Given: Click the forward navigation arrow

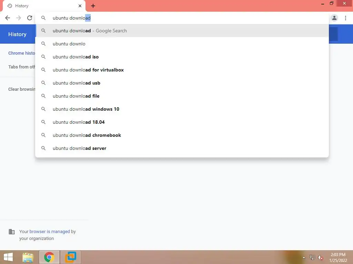Looking at the screenshot, I should [x=19, y=18].
